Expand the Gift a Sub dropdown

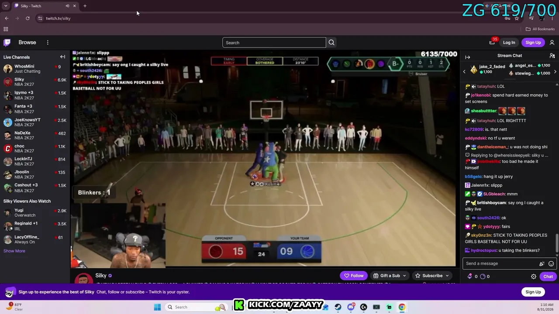(390, 276)
